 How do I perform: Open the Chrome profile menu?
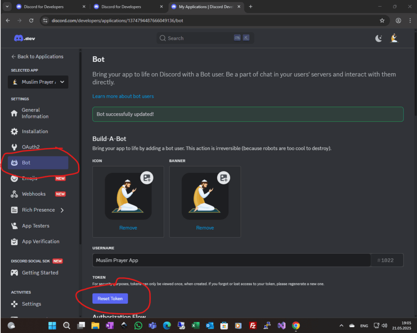tap(398, 20)
